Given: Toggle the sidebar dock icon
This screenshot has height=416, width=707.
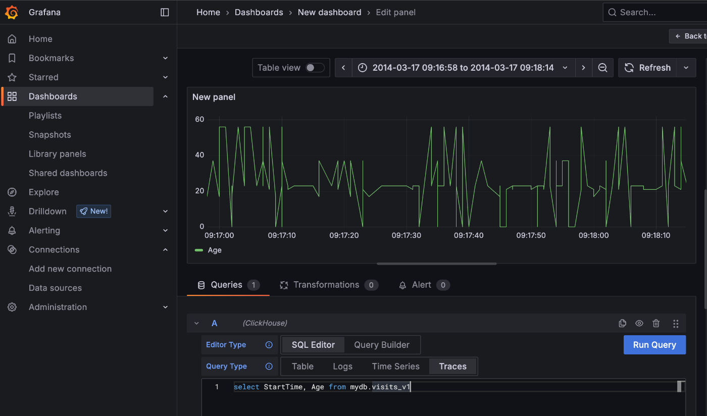Looking at the screenshot, I should click(165, 13).
